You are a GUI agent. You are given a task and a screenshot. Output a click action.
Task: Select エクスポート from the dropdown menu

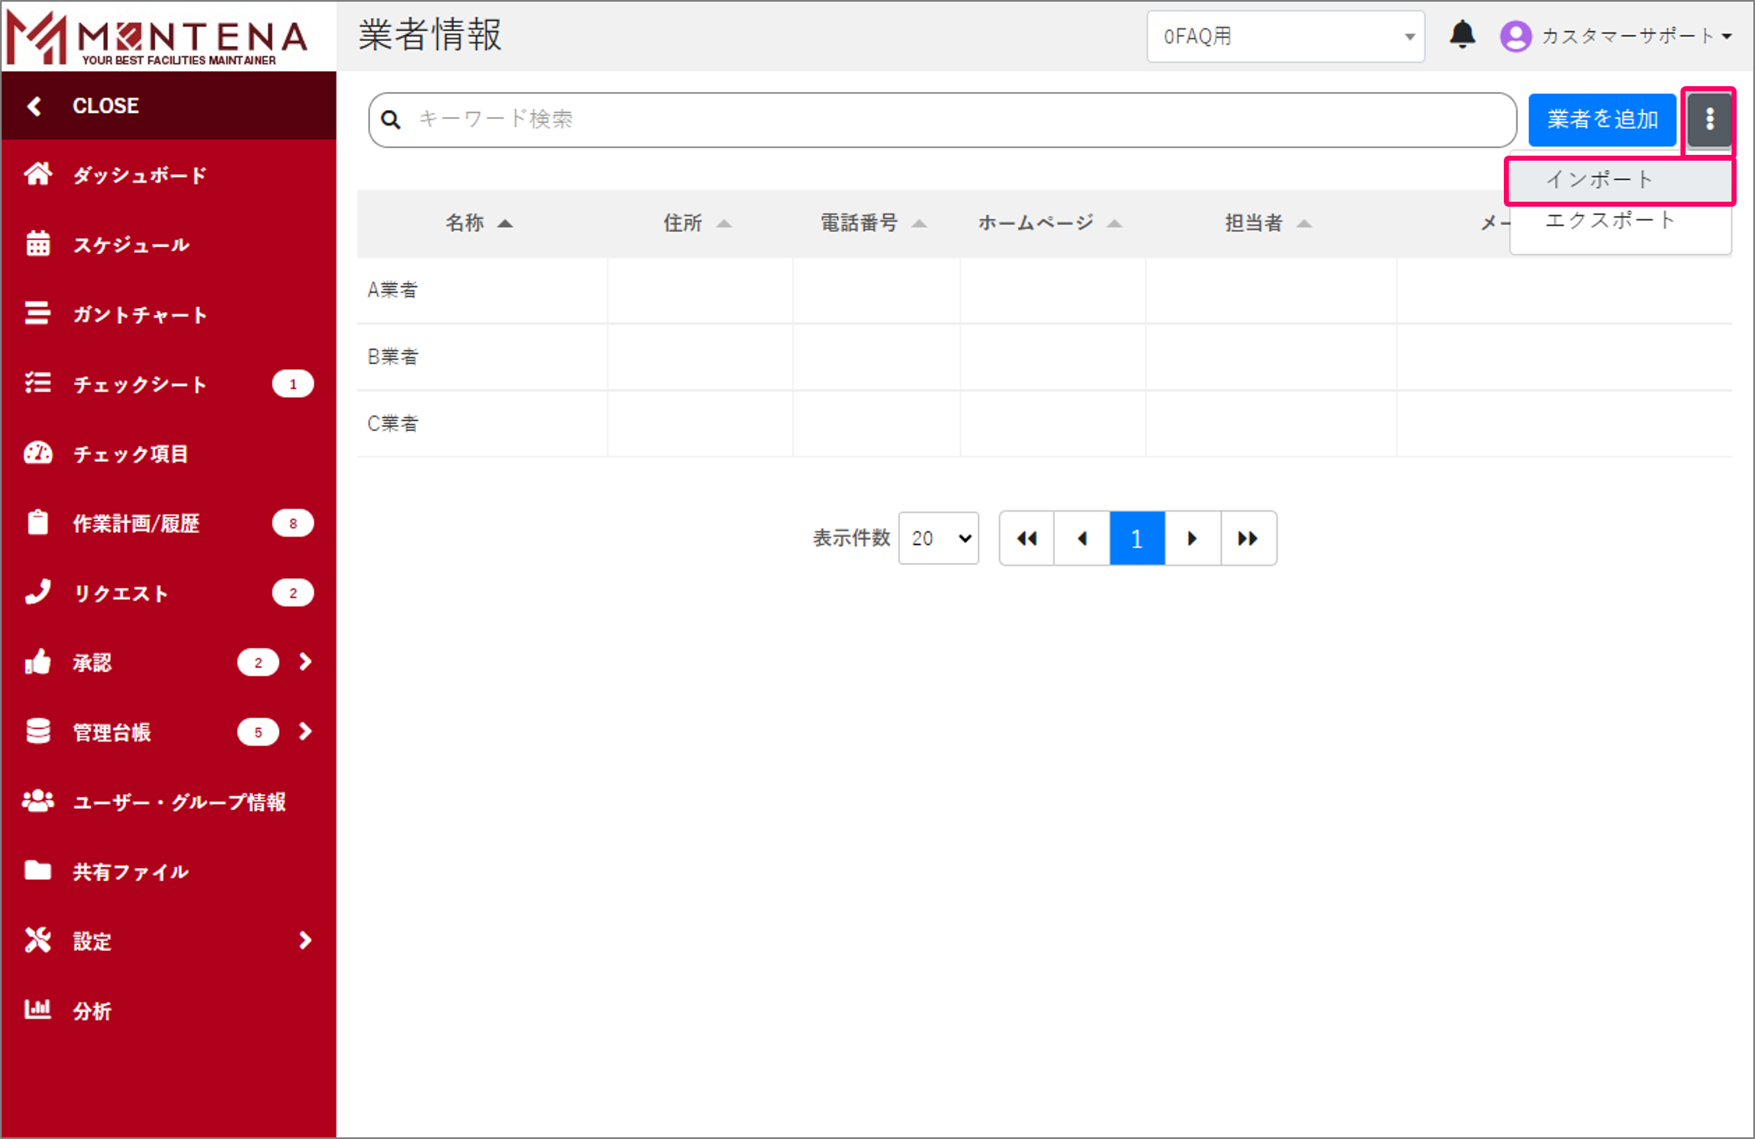[x=1609, y=220]
